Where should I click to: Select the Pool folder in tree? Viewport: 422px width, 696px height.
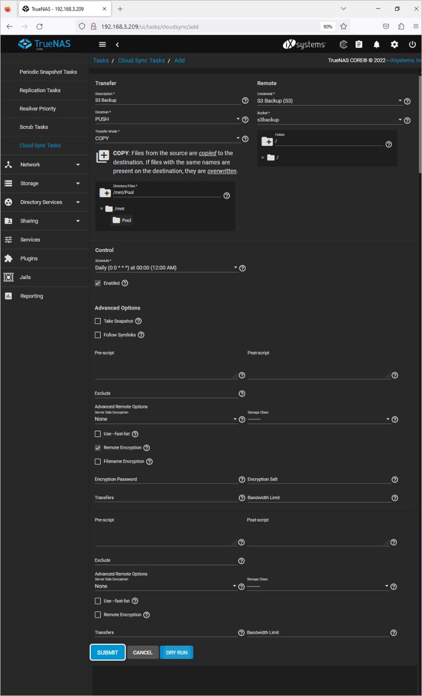pos(122,220)
